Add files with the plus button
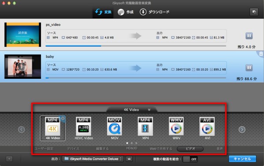 click(9, 159)
